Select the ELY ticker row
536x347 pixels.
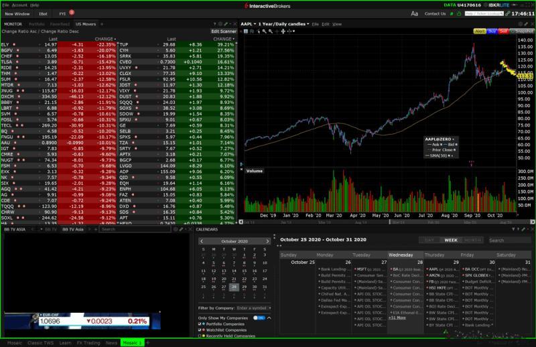pyautogui.click(x=59, y=44)
